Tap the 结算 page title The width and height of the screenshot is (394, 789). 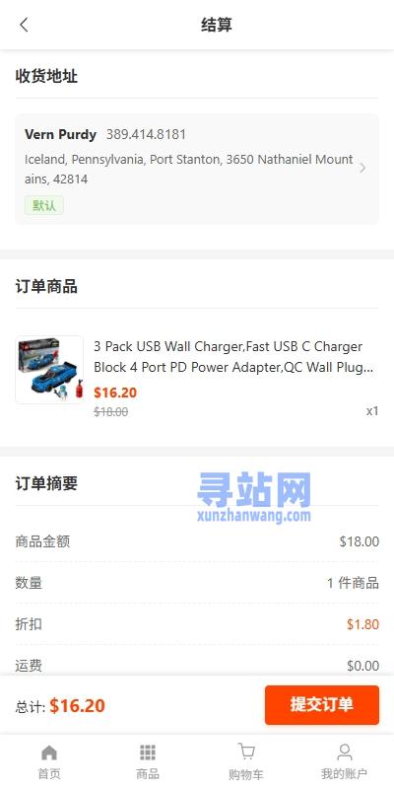(217, 25)
